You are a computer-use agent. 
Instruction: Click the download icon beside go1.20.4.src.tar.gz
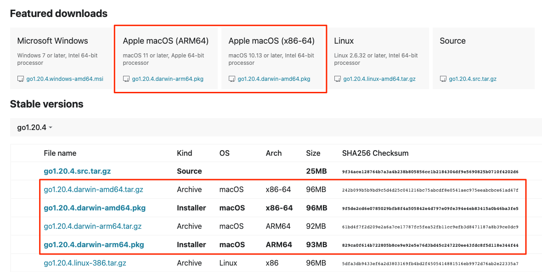(443, 79)
